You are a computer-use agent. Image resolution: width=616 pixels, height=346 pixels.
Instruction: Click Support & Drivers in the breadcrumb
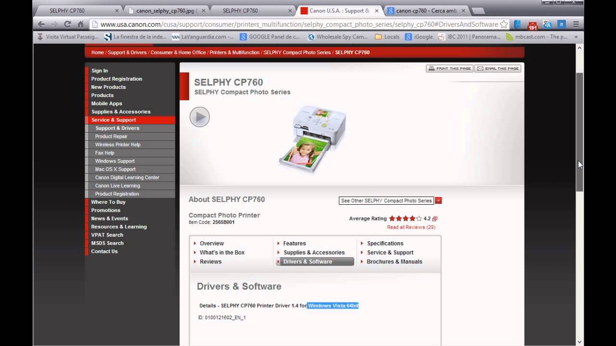point(127,52)
